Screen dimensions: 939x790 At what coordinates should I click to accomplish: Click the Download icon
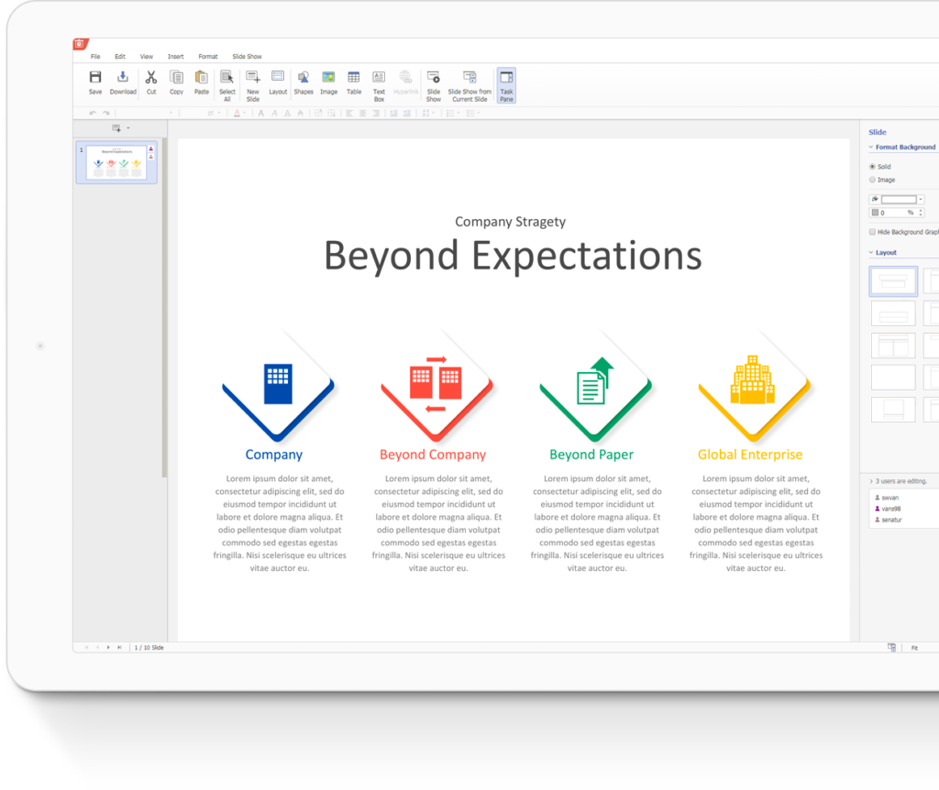click(123, 79)
